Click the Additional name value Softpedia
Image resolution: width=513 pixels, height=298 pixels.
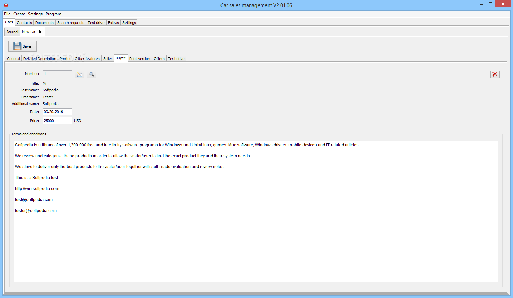[50, 104]
